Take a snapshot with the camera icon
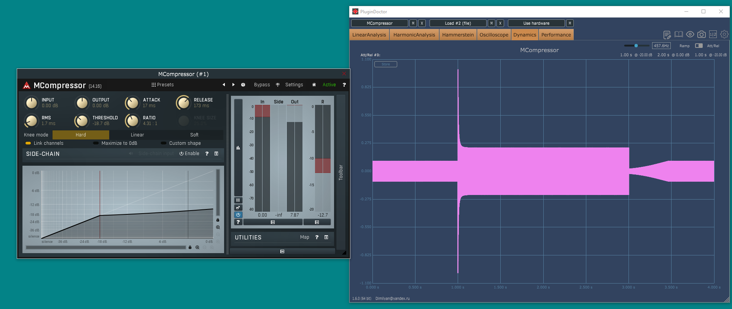The width and height of the screenshot is (732, 309). point(702,35)
